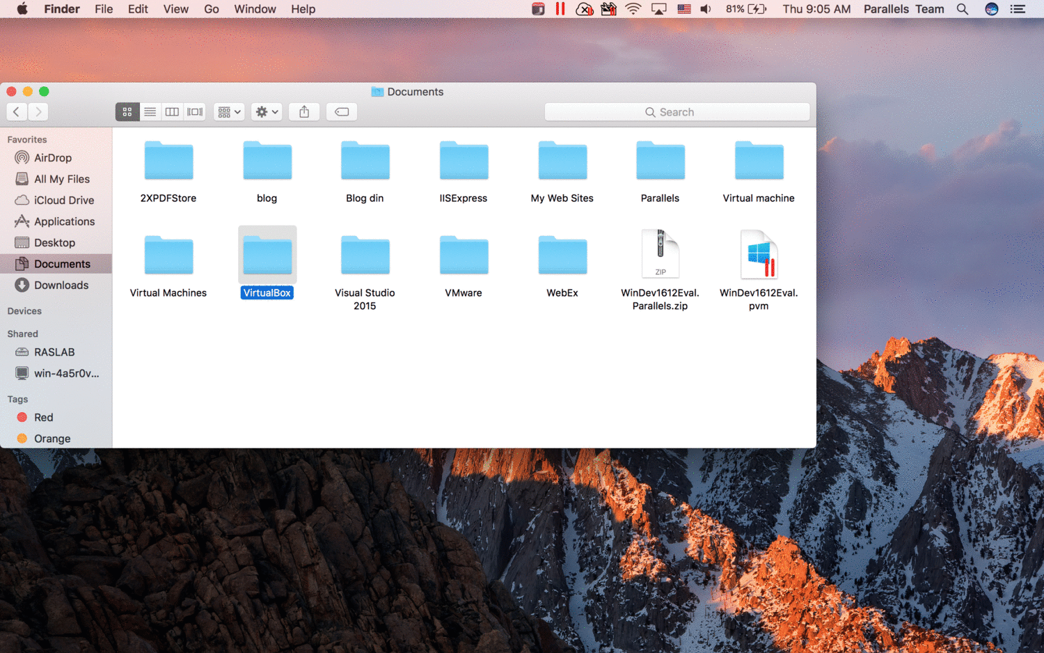Click the Finder search field
Screen dimensions: 1044x653
point(677,112)
